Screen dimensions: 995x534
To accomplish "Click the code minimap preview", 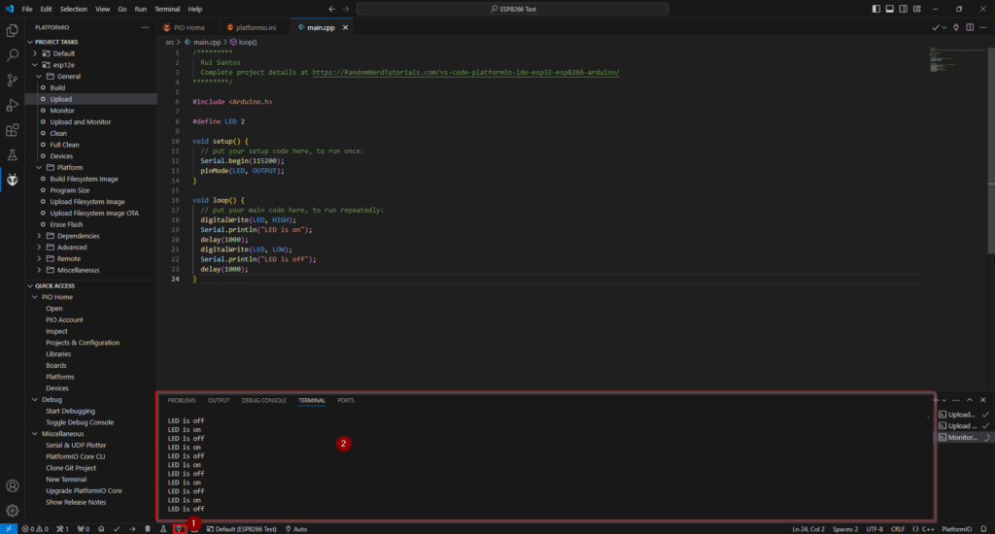I will (956, 60).
